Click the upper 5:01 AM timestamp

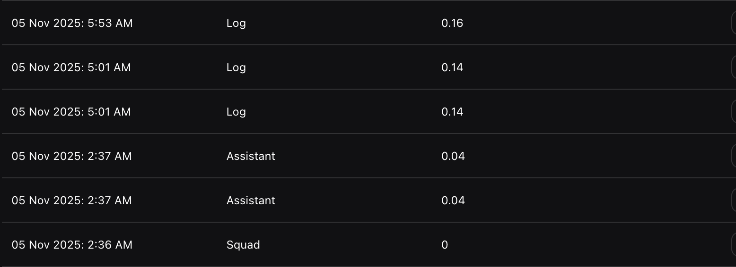pos(71,67)
